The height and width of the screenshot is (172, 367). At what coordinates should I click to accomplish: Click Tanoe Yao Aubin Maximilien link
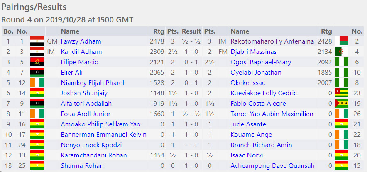tap(272, 114)
